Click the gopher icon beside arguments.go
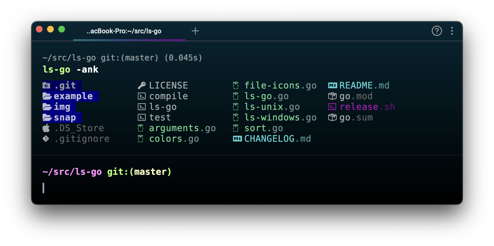 pos(141,128)
